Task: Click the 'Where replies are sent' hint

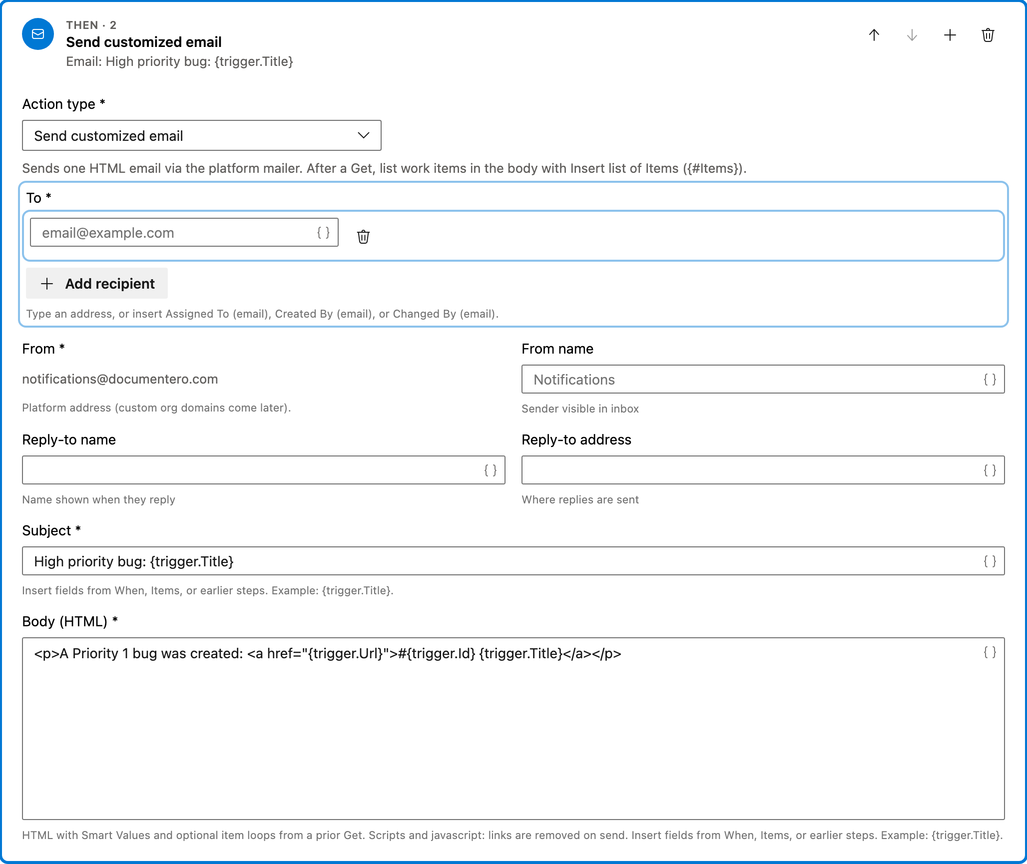Action: tap(580, 499)
